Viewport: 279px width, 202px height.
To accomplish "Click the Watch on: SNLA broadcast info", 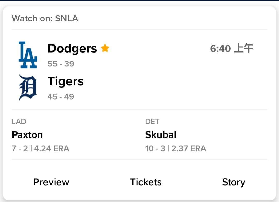I will 45,18.
